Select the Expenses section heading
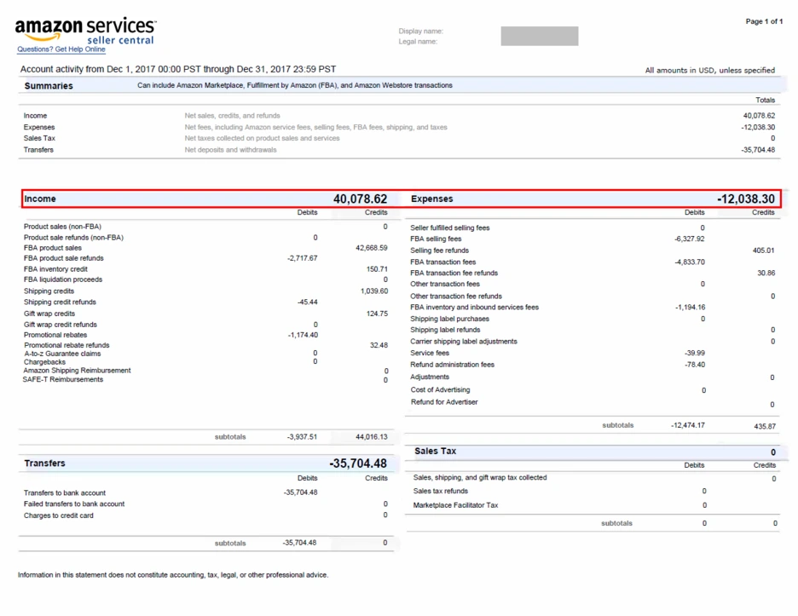Image resolution: width=798 pixels, height=616 pixels. pyautogui.click(x=431, y=199)
